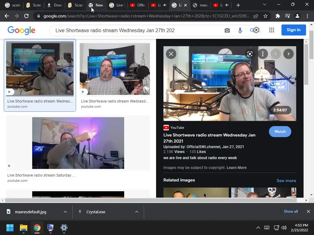Click the Google logo

click(x=21, y=30)
